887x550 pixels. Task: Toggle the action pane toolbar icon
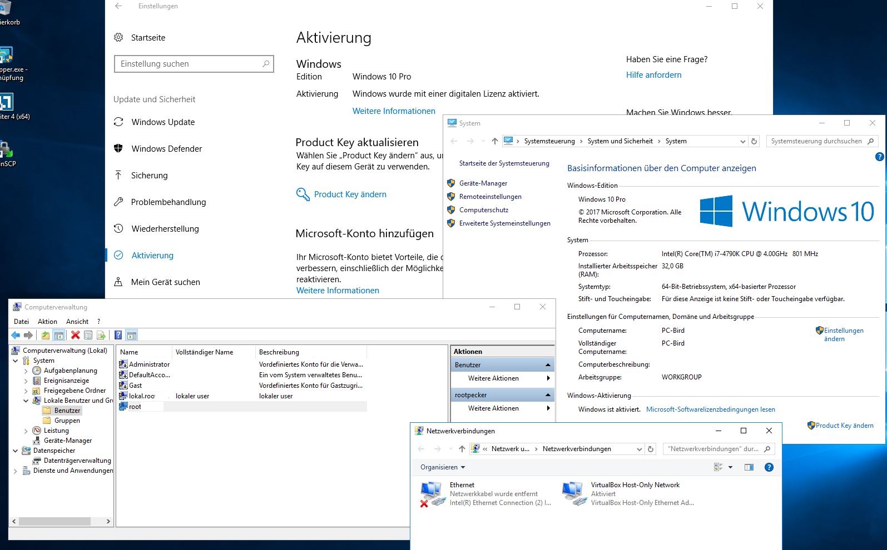pos(131,335)
